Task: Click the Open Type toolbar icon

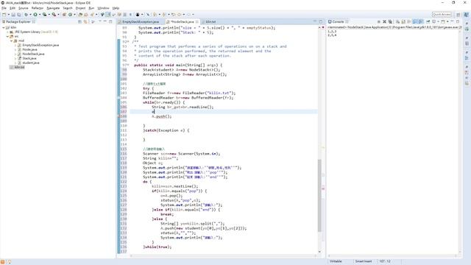Action: (80, 15)
